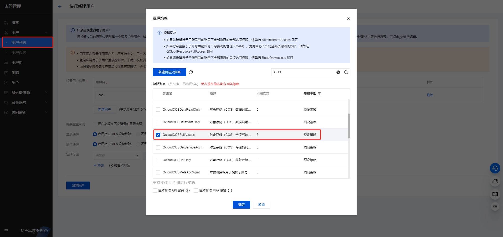This screenshot has height=237, width=503.
Task: Click the info icon in 授权提示 box
Action: [x=159, y=33]
